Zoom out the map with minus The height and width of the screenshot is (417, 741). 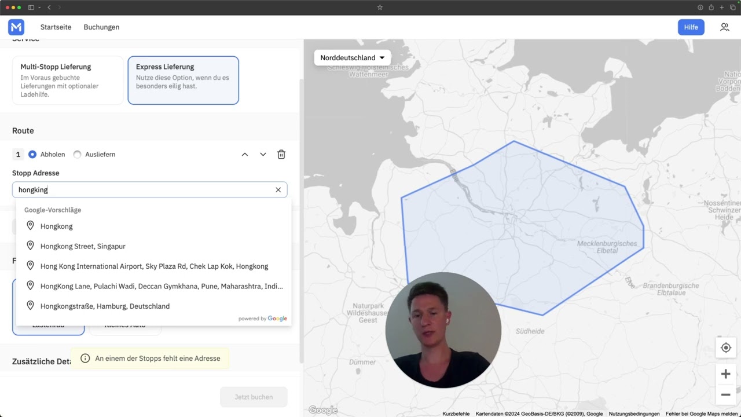point(725,395)
